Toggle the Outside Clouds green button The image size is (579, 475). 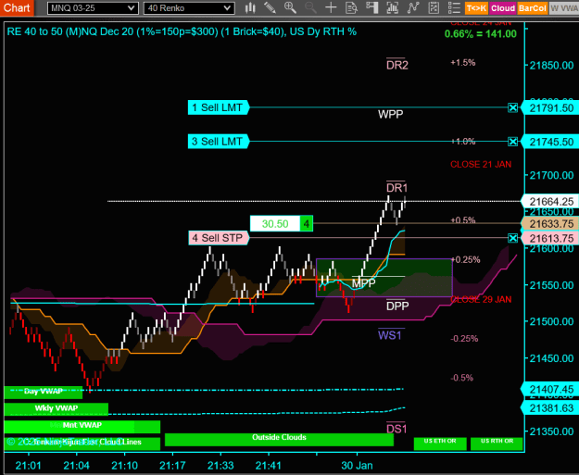coord(279,439)
